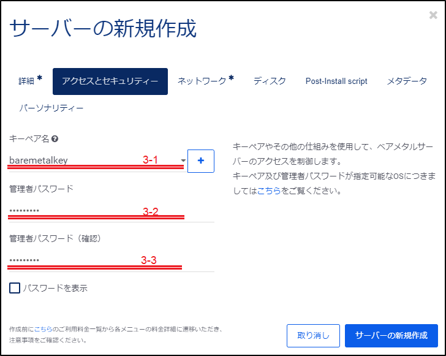Switch to Post-Install script tab
This screenshot has width=446, height=356.
(336, 81)
